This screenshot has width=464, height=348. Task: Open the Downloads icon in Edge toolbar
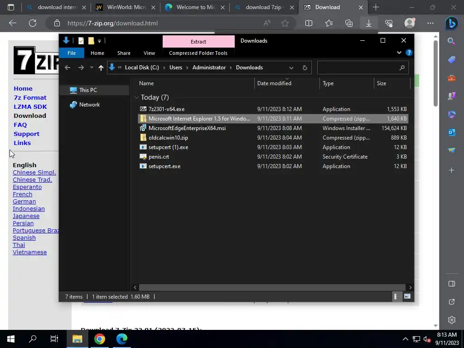369,23
